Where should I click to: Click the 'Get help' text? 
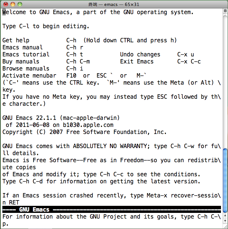[x=16, y=40]
